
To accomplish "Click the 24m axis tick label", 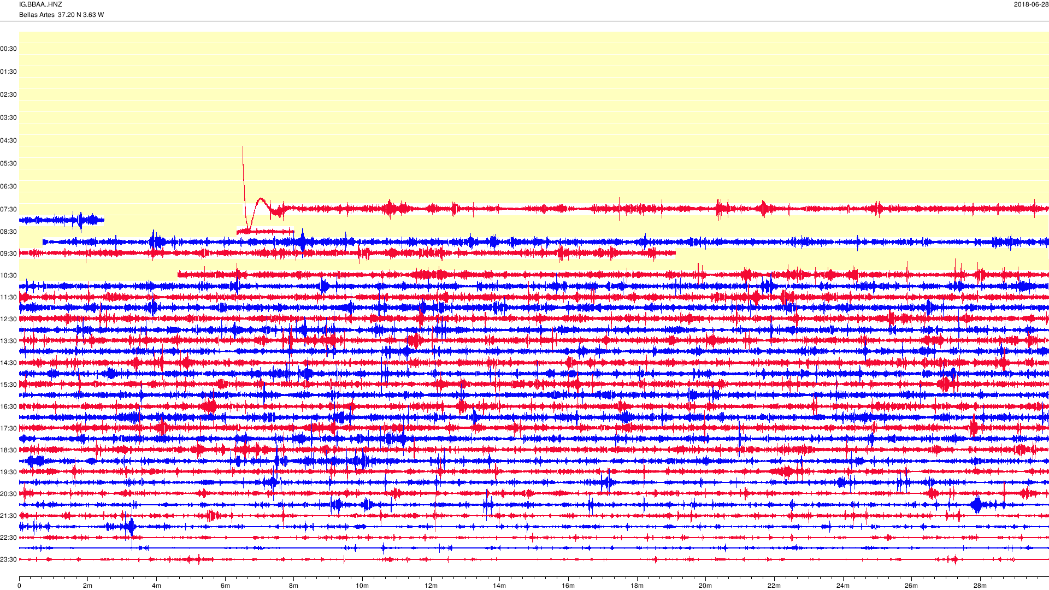I will tap(843, 586).
